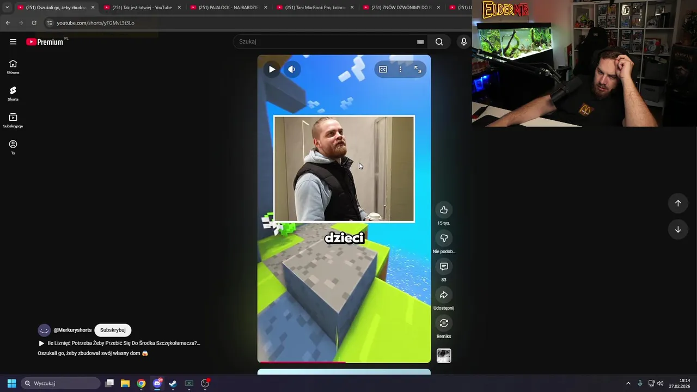This screenshot has width=697, height=392.
Task: Share the Short via Udostępnij
Action: pos(444,295)
